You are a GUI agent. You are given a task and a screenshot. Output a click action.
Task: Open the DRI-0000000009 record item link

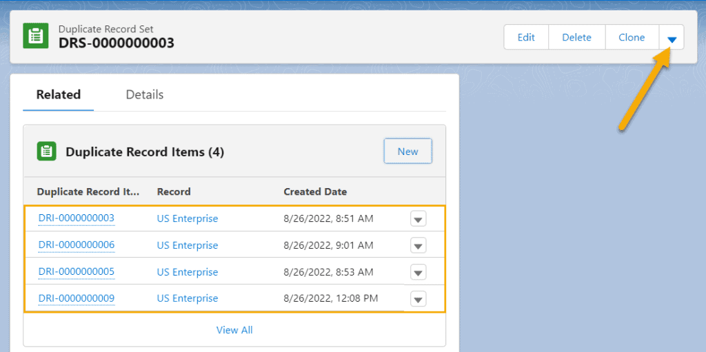77,298
